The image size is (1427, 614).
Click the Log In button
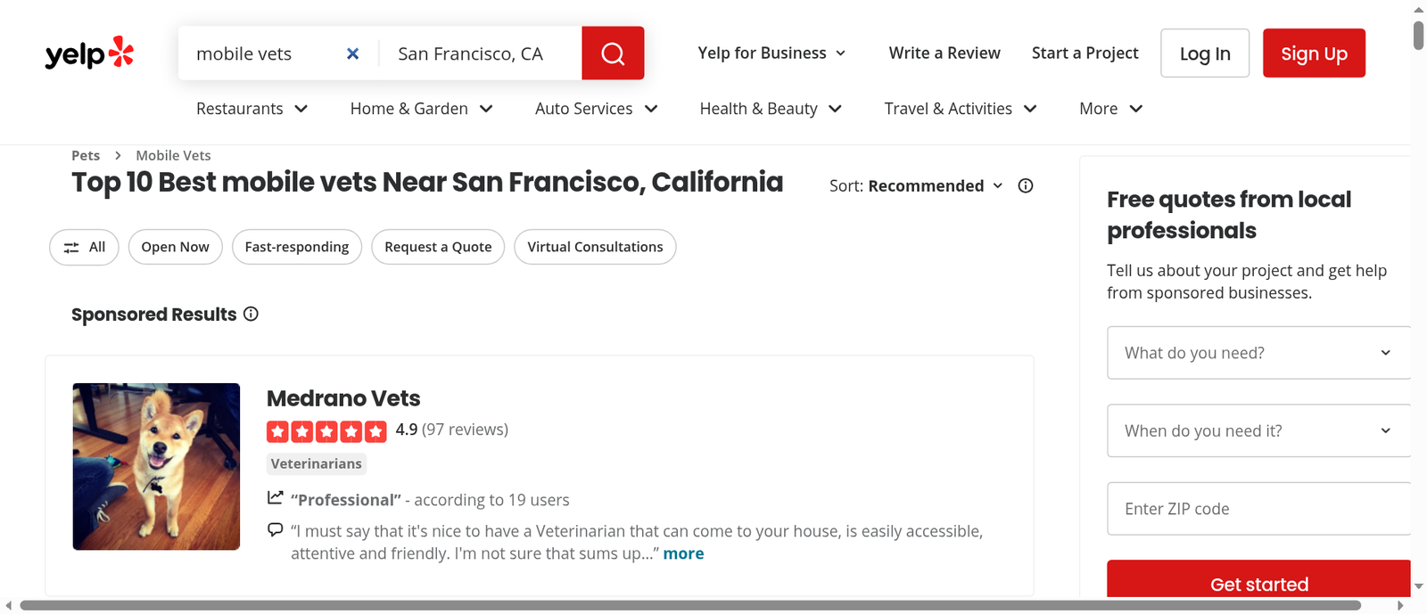point(1205,53)
